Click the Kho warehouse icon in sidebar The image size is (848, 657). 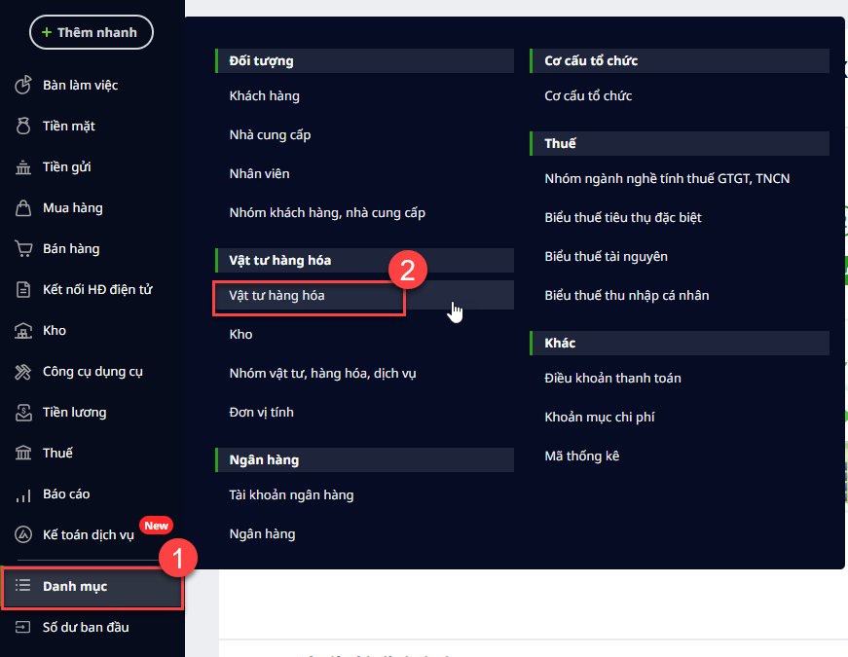coord(23,331)
